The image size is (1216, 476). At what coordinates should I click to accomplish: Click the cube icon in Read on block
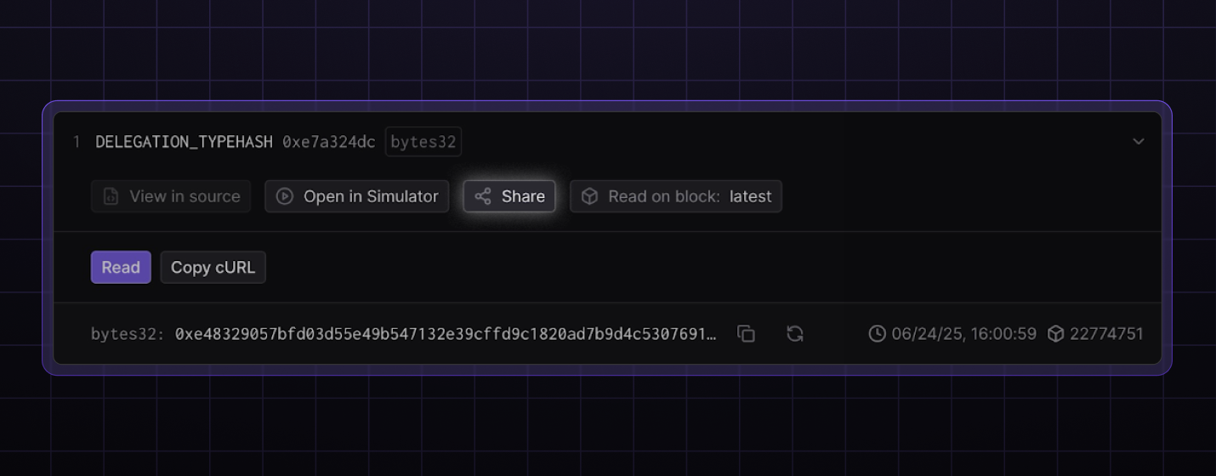589,196
